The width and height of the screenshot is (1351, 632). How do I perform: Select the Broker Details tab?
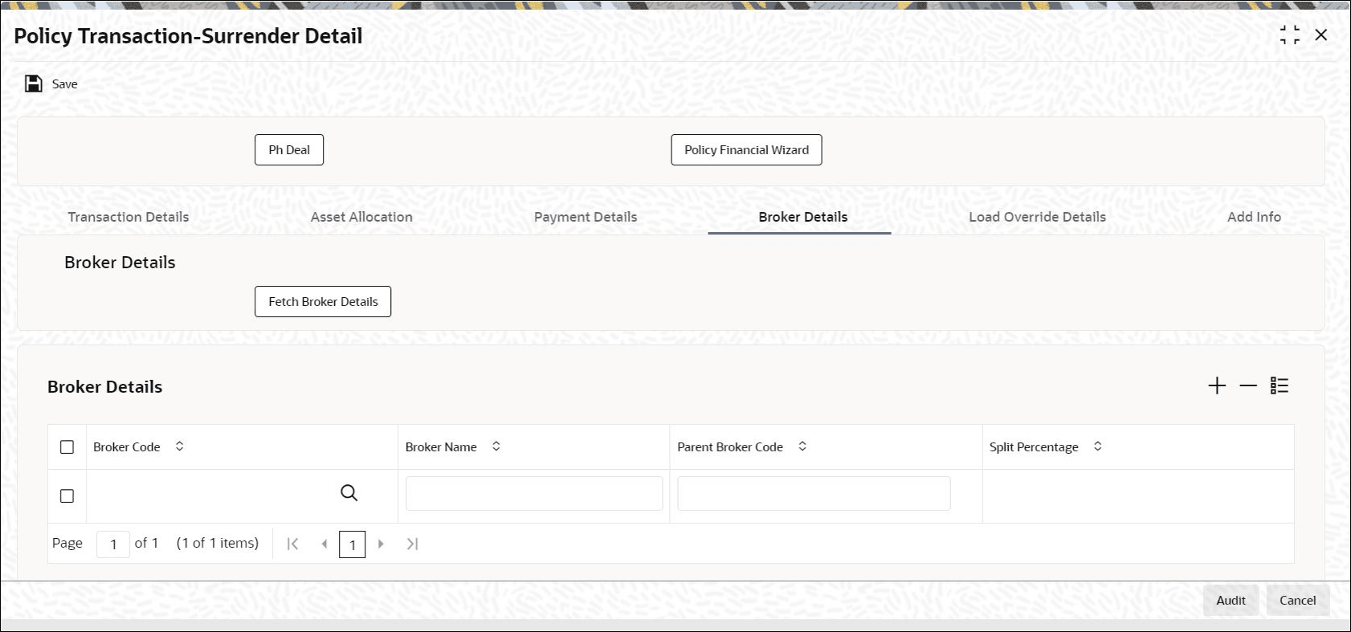[x=803, y=217]
